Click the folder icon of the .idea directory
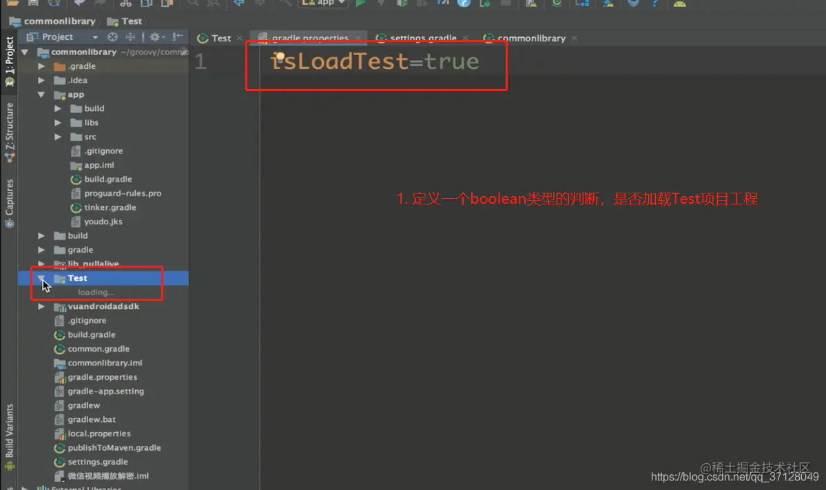The height and width of the screenshot is (490, 826). [x=59, y=80]
